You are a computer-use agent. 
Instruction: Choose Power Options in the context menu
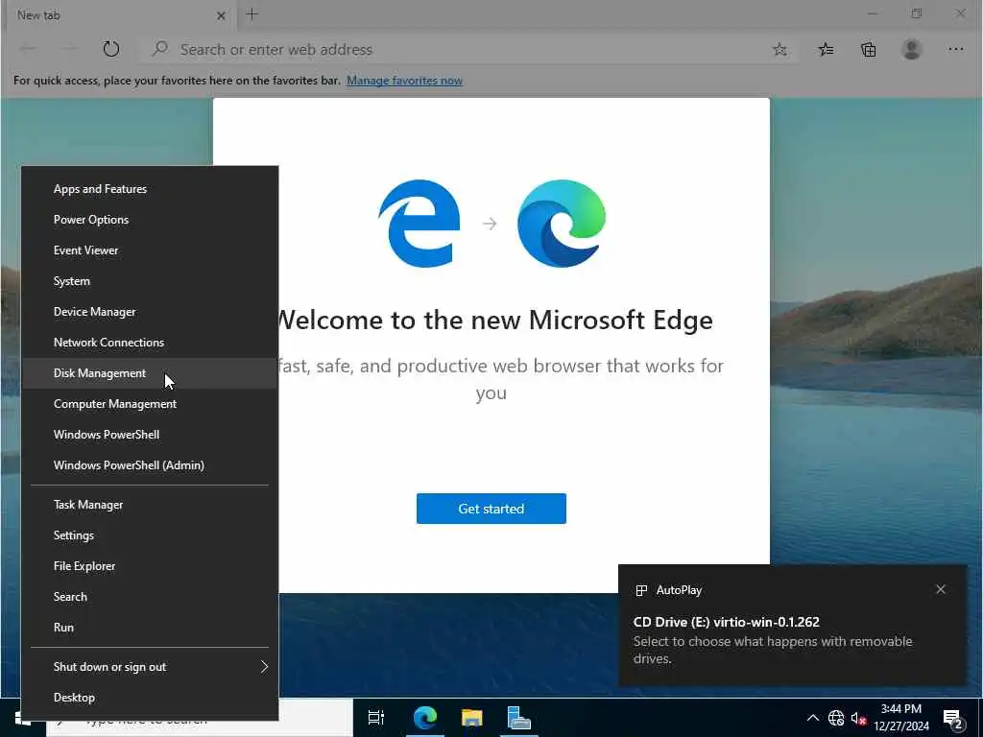point(151,220)
